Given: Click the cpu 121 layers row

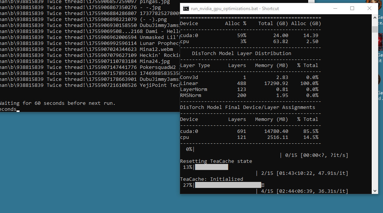Looking at the screenshot, I should coord(249,137).
